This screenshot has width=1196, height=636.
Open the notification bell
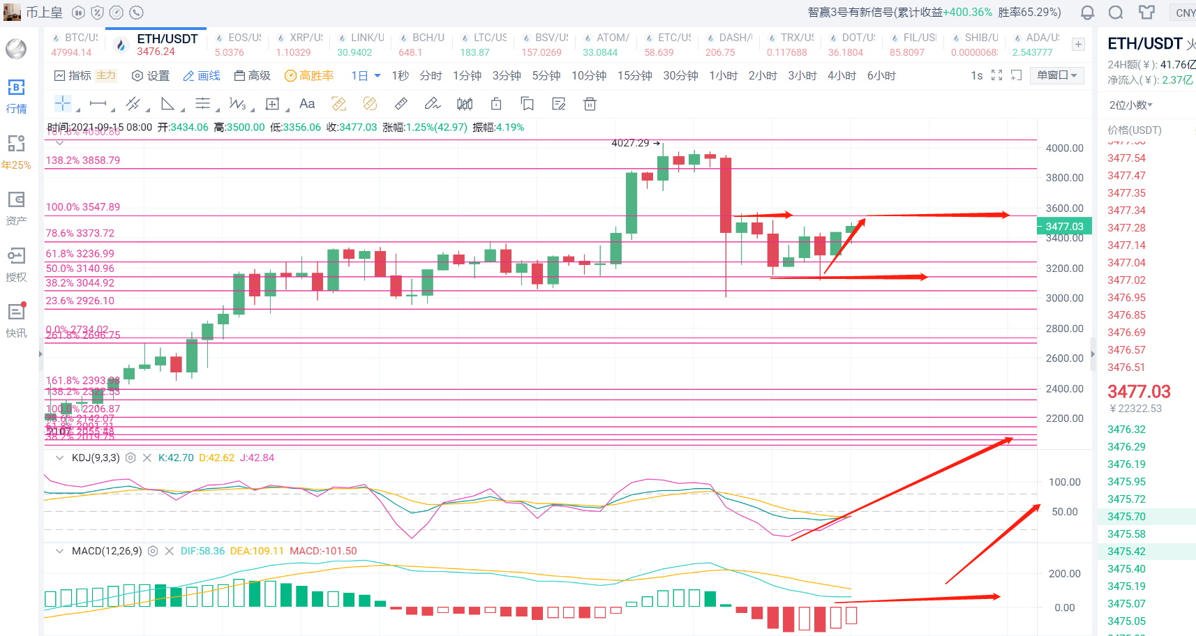(x=1087, y=13)
